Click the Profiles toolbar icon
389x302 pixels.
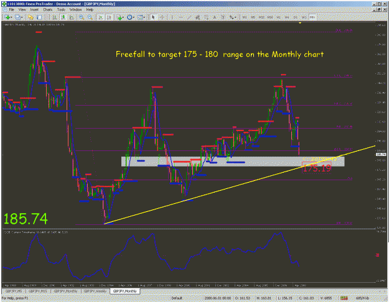pyautogui.click(x=18, y=17)
